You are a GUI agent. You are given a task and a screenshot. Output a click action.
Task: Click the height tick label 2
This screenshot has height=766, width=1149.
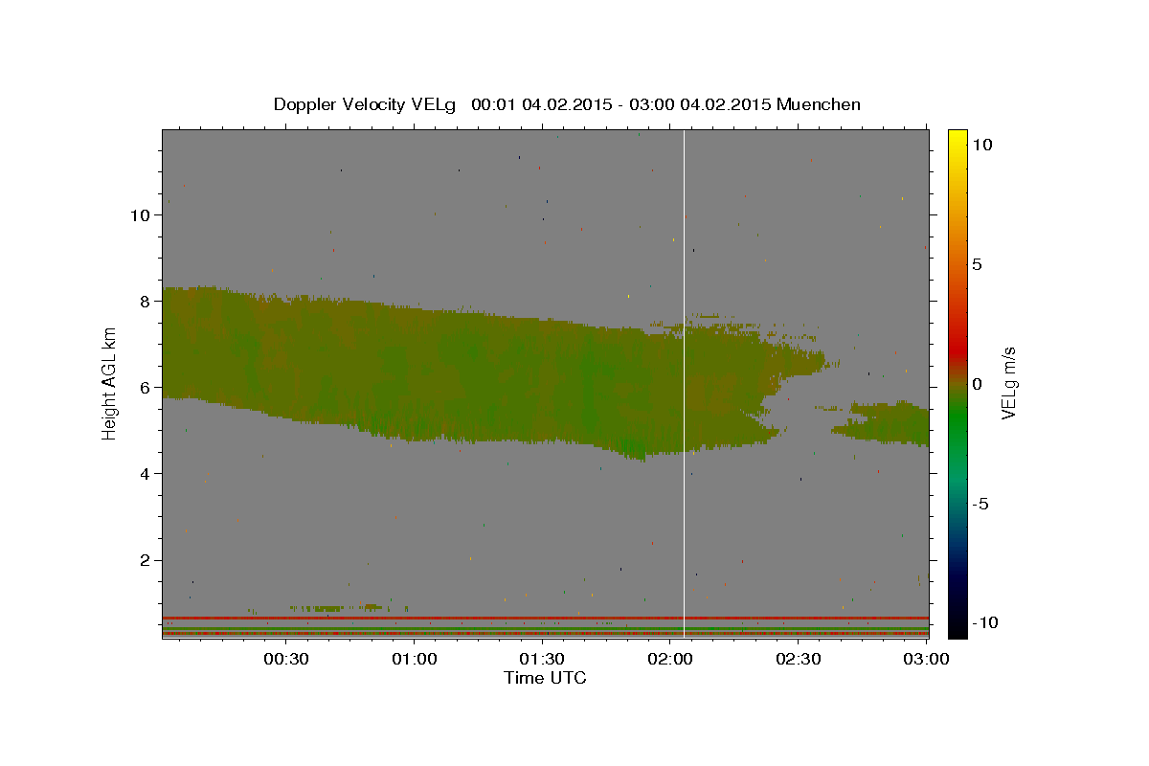pos(146,560)
